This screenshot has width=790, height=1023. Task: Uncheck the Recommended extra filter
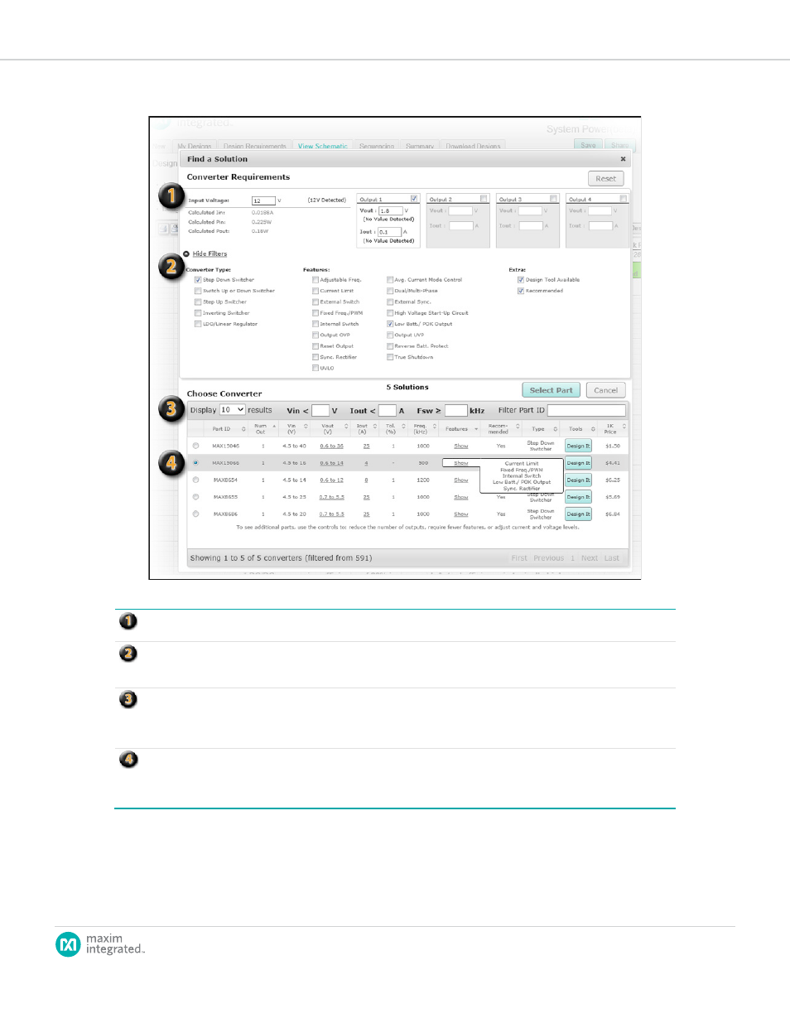[521, 291]
